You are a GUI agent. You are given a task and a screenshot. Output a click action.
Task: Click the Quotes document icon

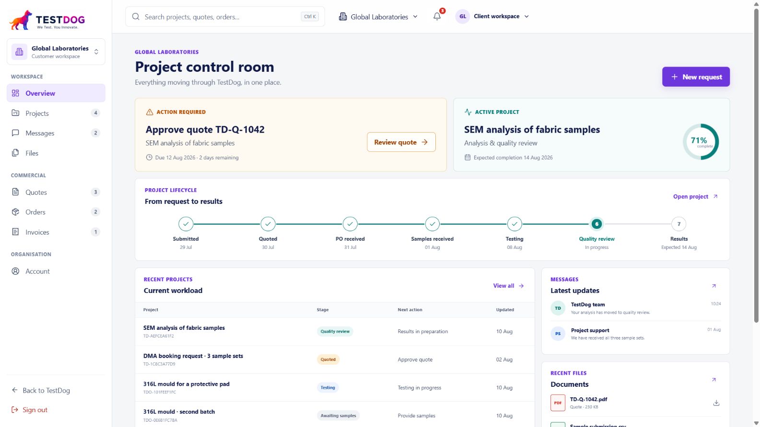pos(15,192)
